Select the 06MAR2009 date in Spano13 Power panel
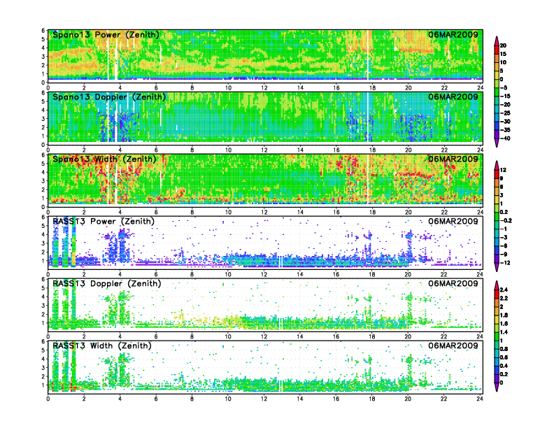Viewport: 554px width, 428px height. pyautogui.click(x=453, y=34)
